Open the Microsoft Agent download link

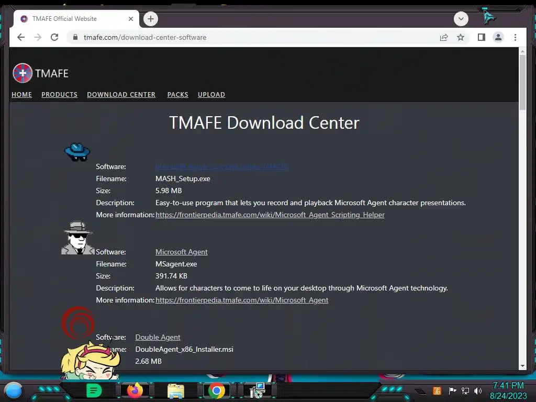tap(182, 252)
